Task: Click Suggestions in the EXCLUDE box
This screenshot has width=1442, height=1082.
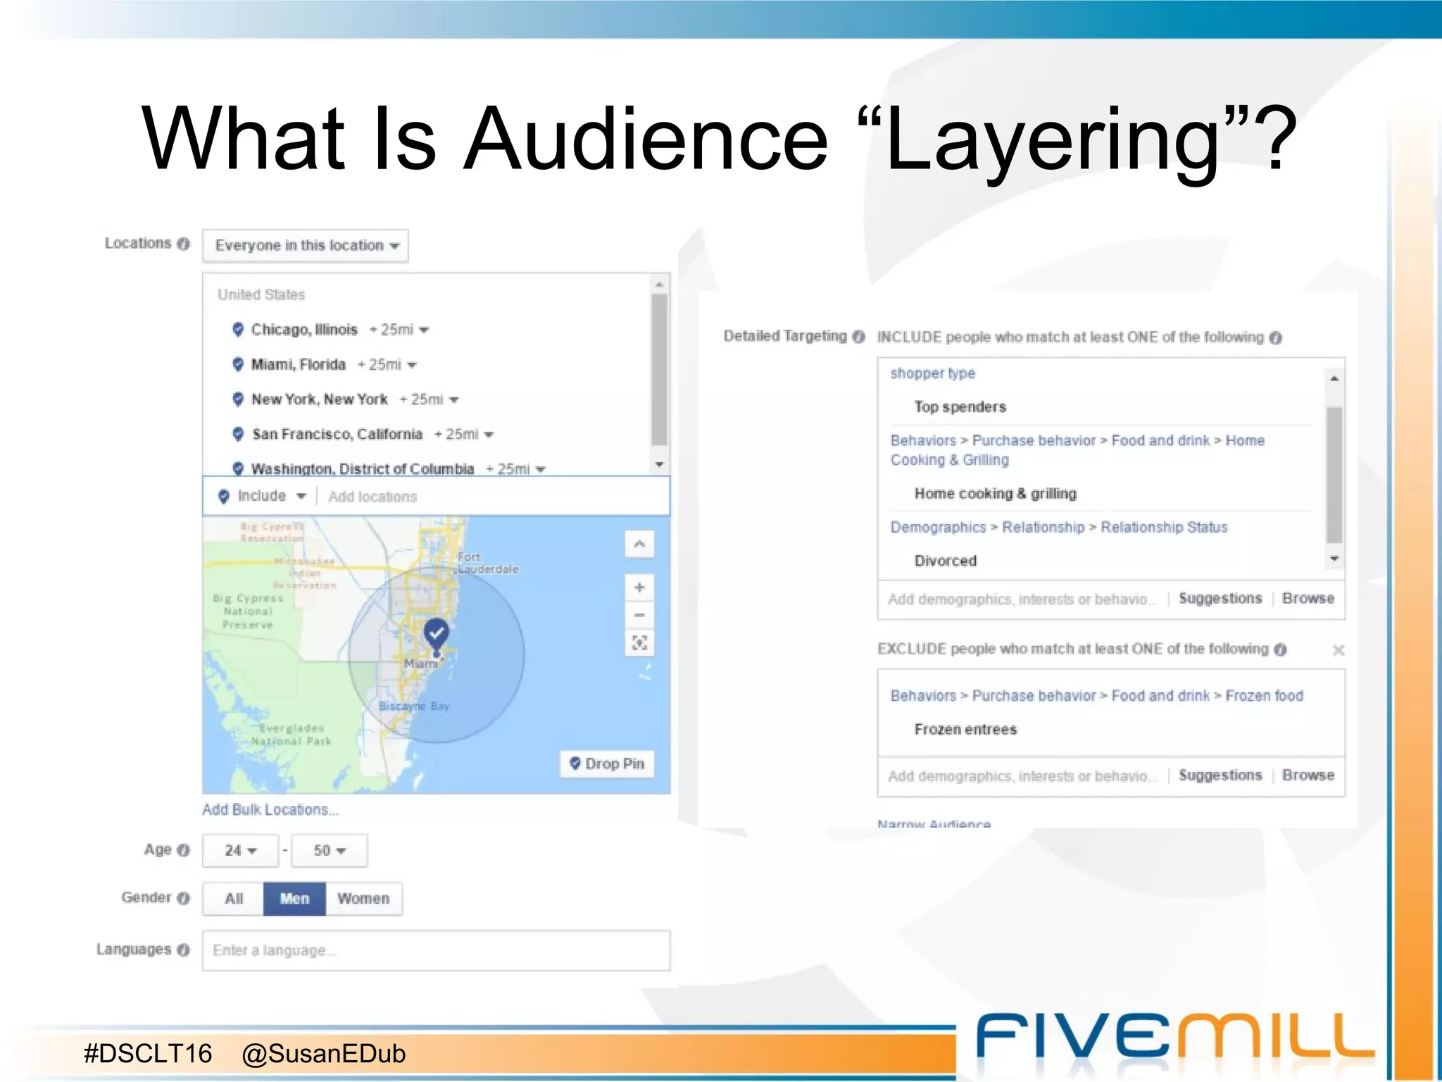Action: point(1220,776)
